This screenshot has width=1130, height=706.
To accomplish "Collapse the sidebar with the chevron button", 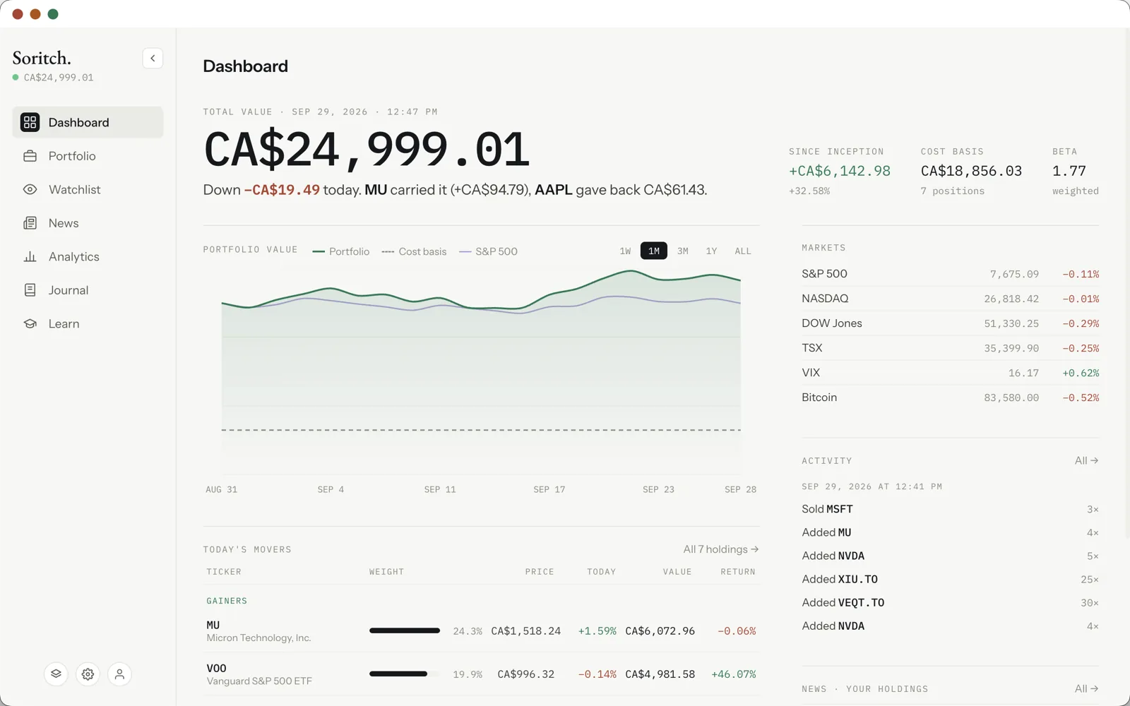I will 153,58.
